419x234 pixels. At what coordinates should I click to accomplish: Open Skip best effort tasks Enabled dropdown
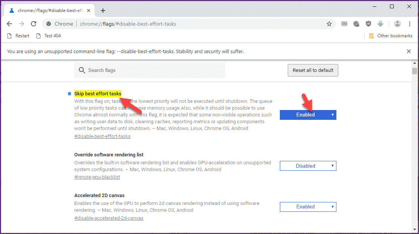point(308,115)
